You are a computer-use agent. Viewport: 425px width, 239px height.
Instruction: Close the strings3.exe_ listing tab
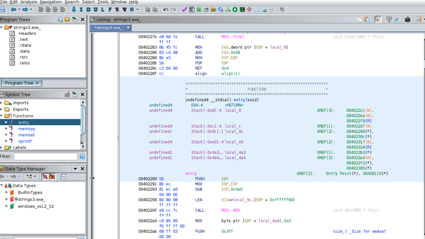(128, 27)
